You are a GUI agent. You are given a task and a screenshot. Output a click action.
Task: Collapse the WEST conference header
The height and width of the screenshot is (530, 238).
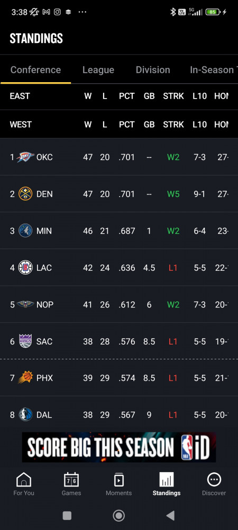pyautogui.click(x=119, y=125)
